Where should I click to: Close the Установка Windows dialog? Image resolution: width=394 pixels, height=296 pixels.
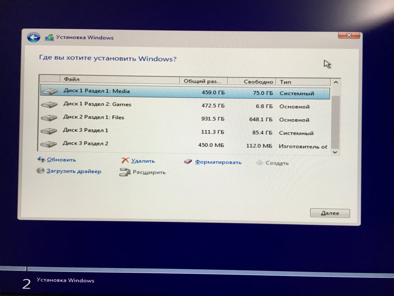(x=349, y=35)
